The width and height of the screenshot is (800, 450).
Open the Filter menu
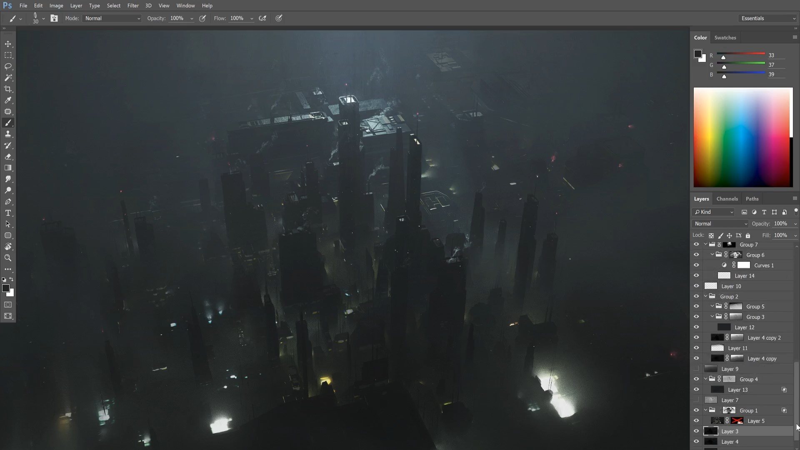[133, 6]
